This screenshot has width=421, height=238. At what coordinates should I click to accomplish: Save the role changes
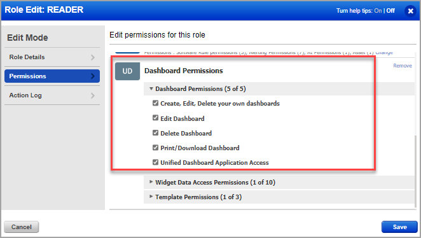tap(399, 227)
